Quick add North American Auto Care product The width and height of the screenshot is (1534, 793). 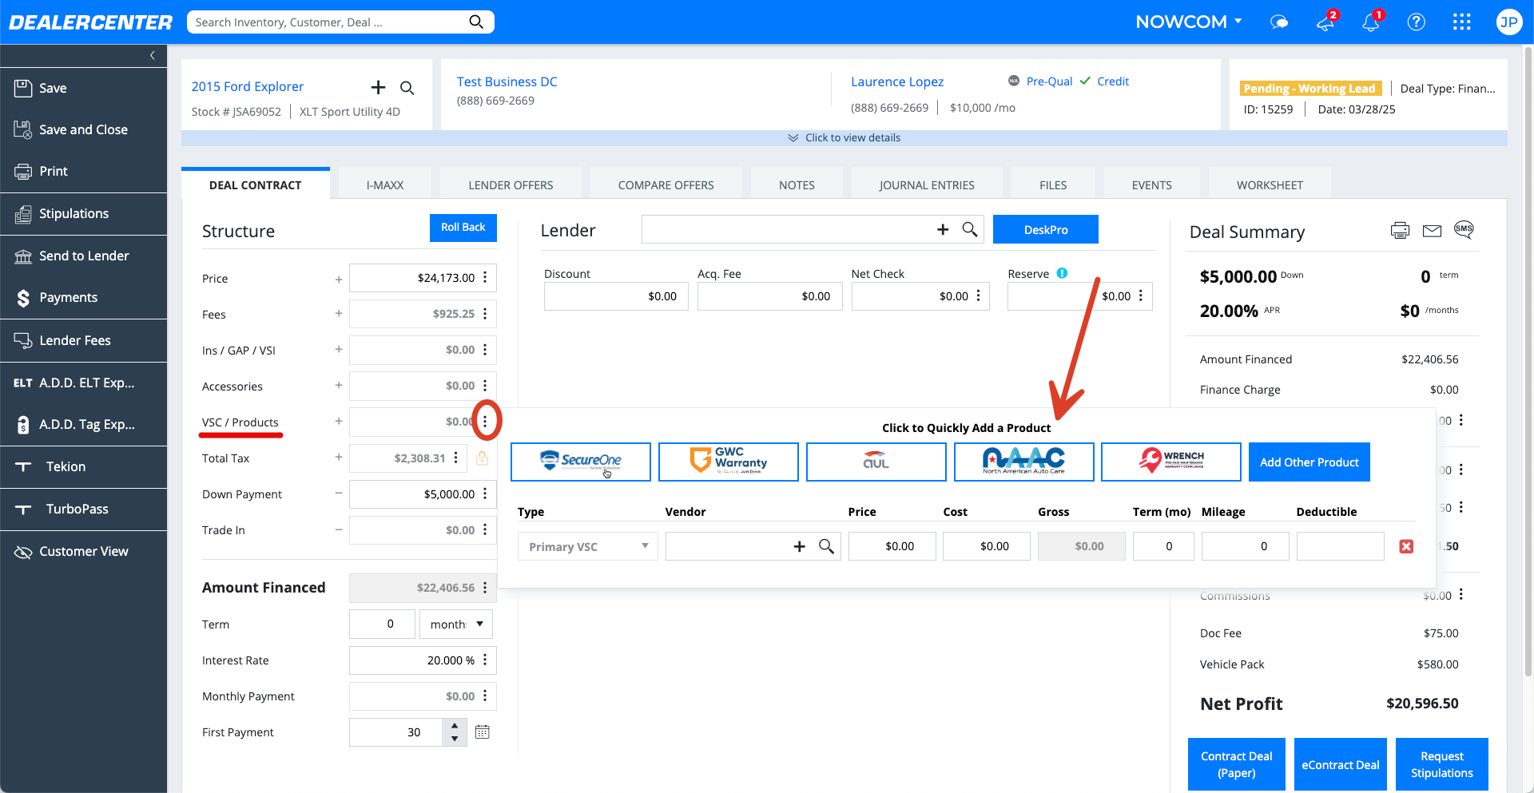1024,462
